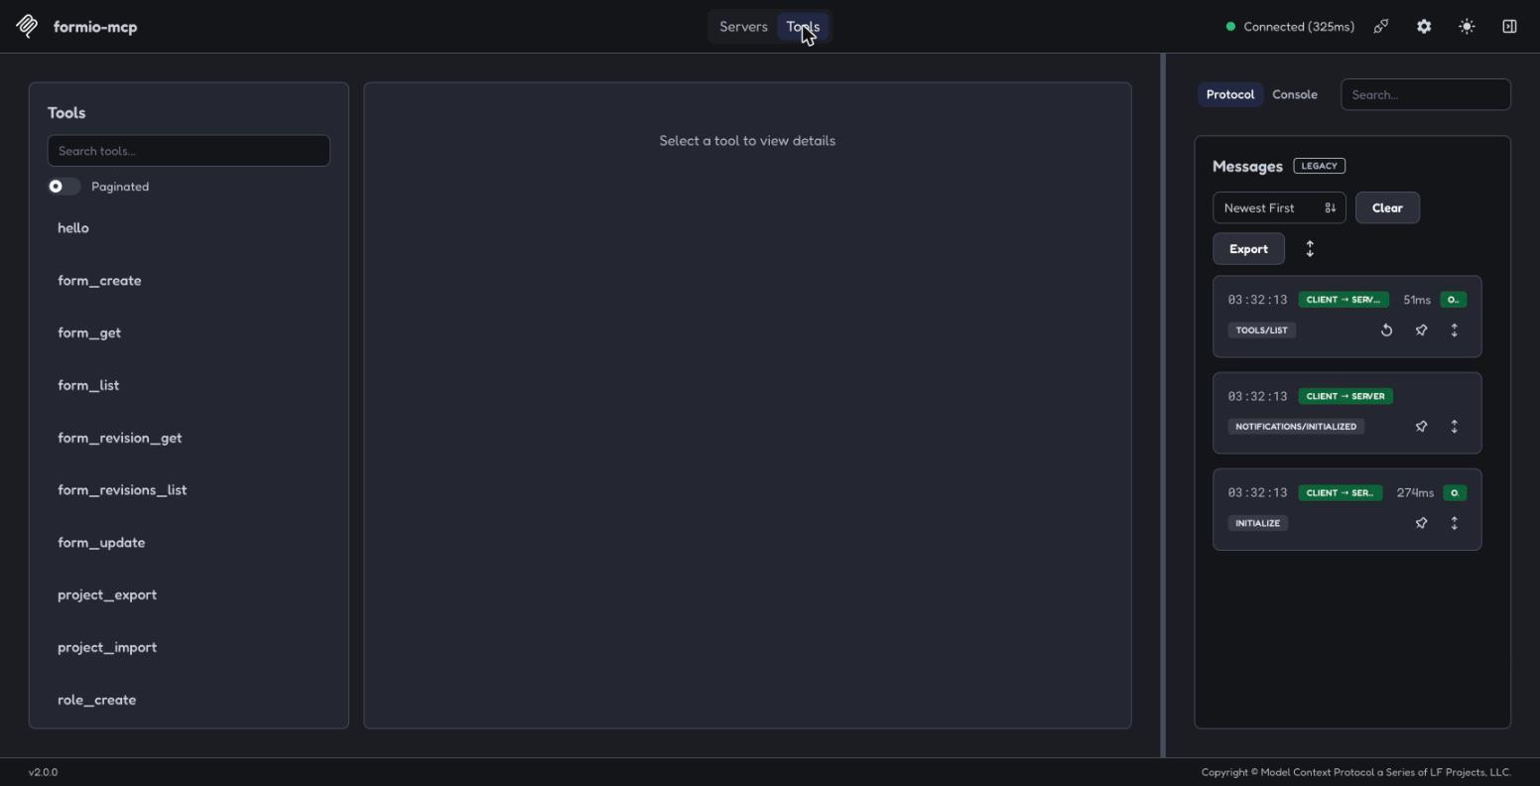Open the Newest First sort dropdown
The width and height of the screenshot is (1540, 786).
tap(1279, 207)
